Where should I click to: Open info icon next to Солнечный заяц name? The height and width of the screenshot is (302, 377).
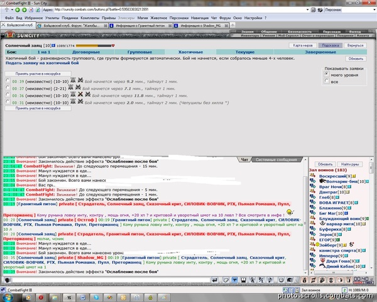pyautogui.click(x=53, y=45)
